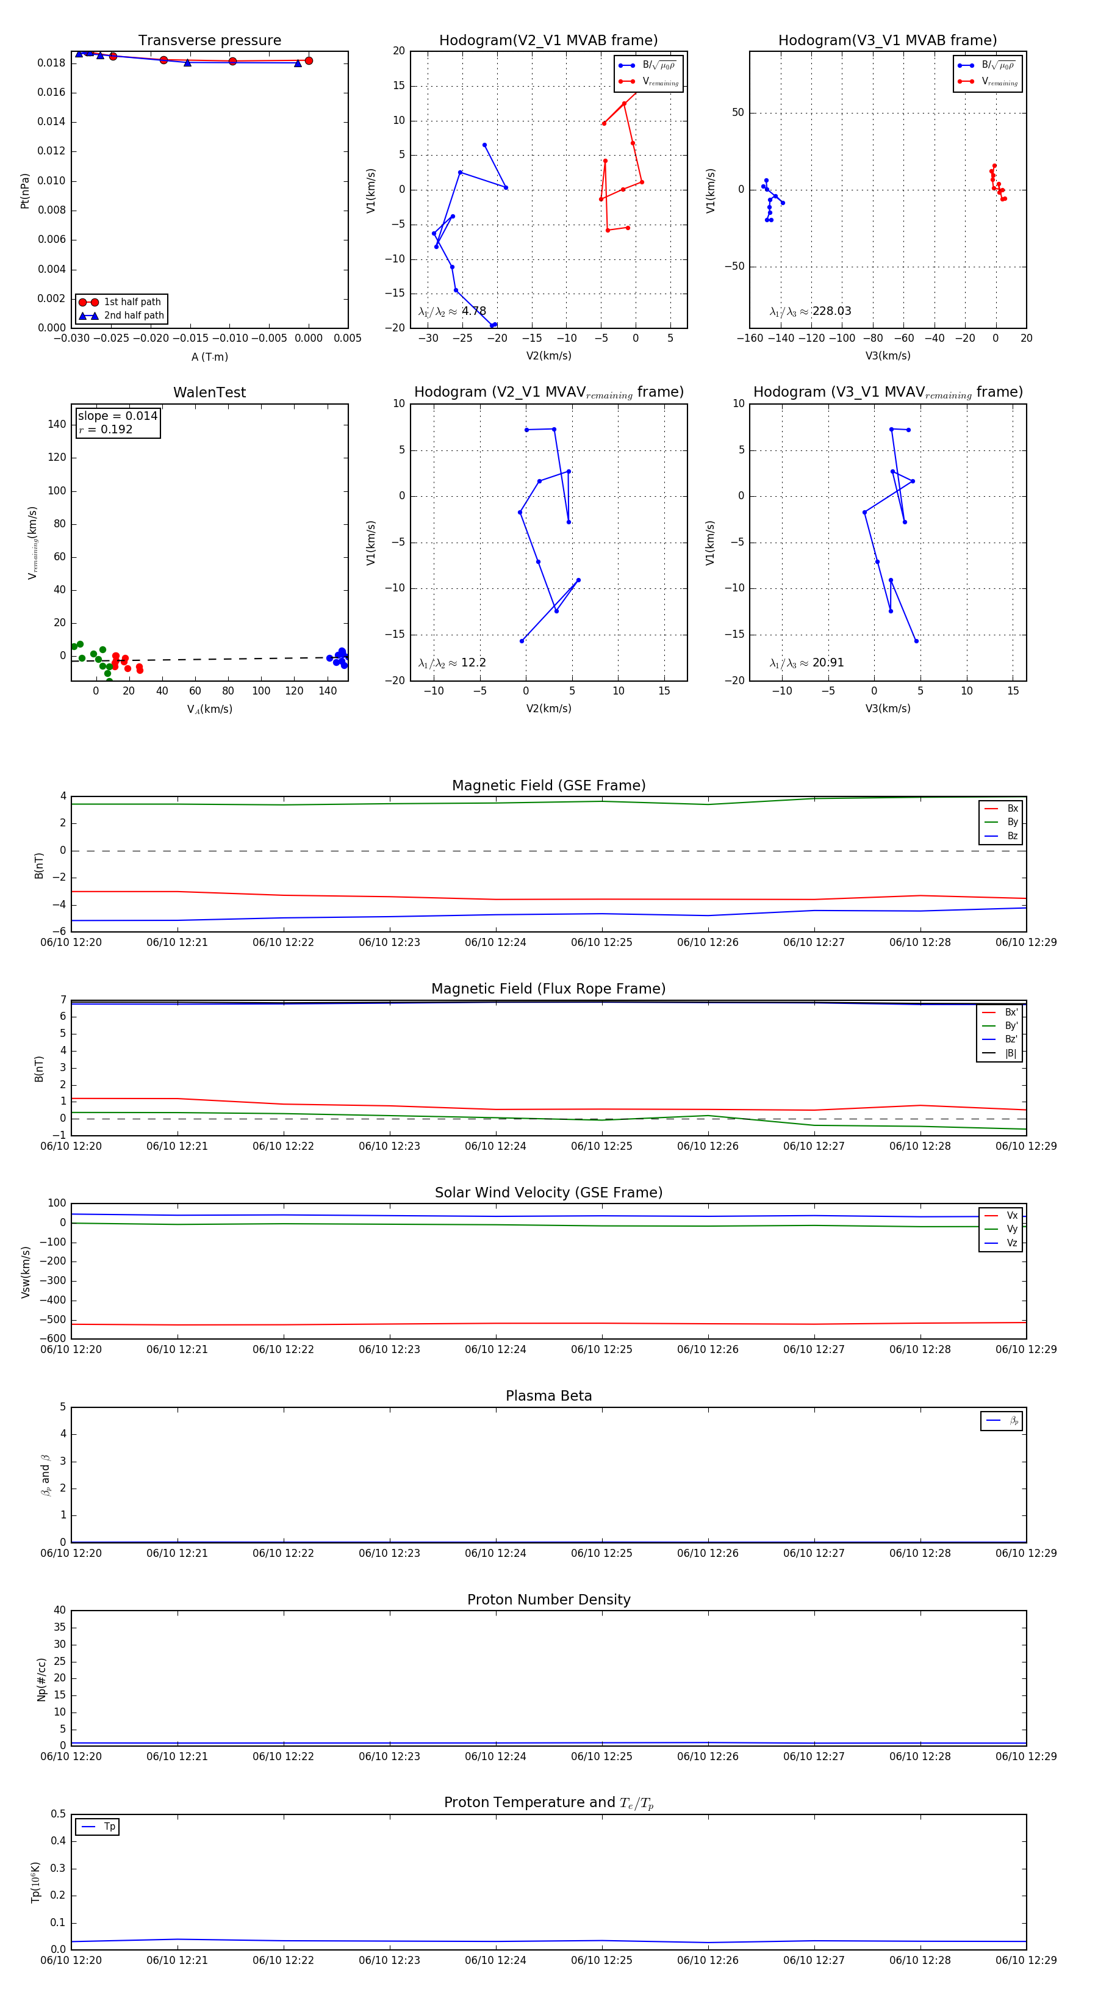Click the 'Pt(nPa)' y-axis label
1098x2014 pixels.
pos(24,191)
